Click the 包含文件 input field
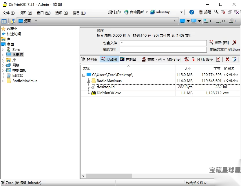The width and height of the screenshot is (241, 186). tap(163, 43)
